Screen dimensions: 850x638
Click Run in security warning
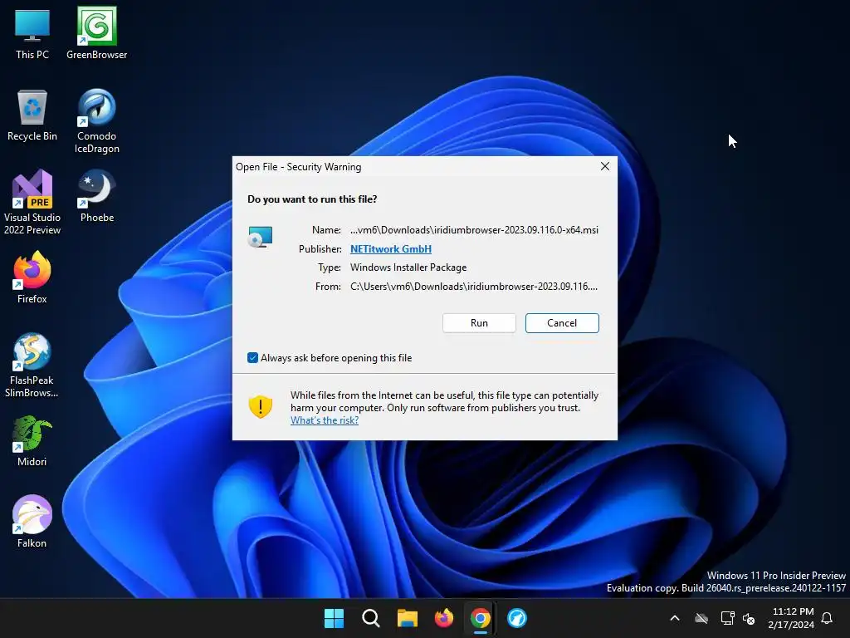click(479, 323)
